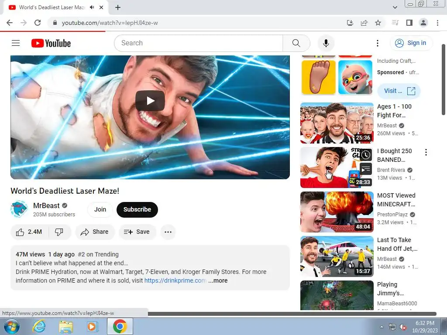Install app icon in the address bar
This screenshot has height=335, width=447.
[x=350, y=23]
